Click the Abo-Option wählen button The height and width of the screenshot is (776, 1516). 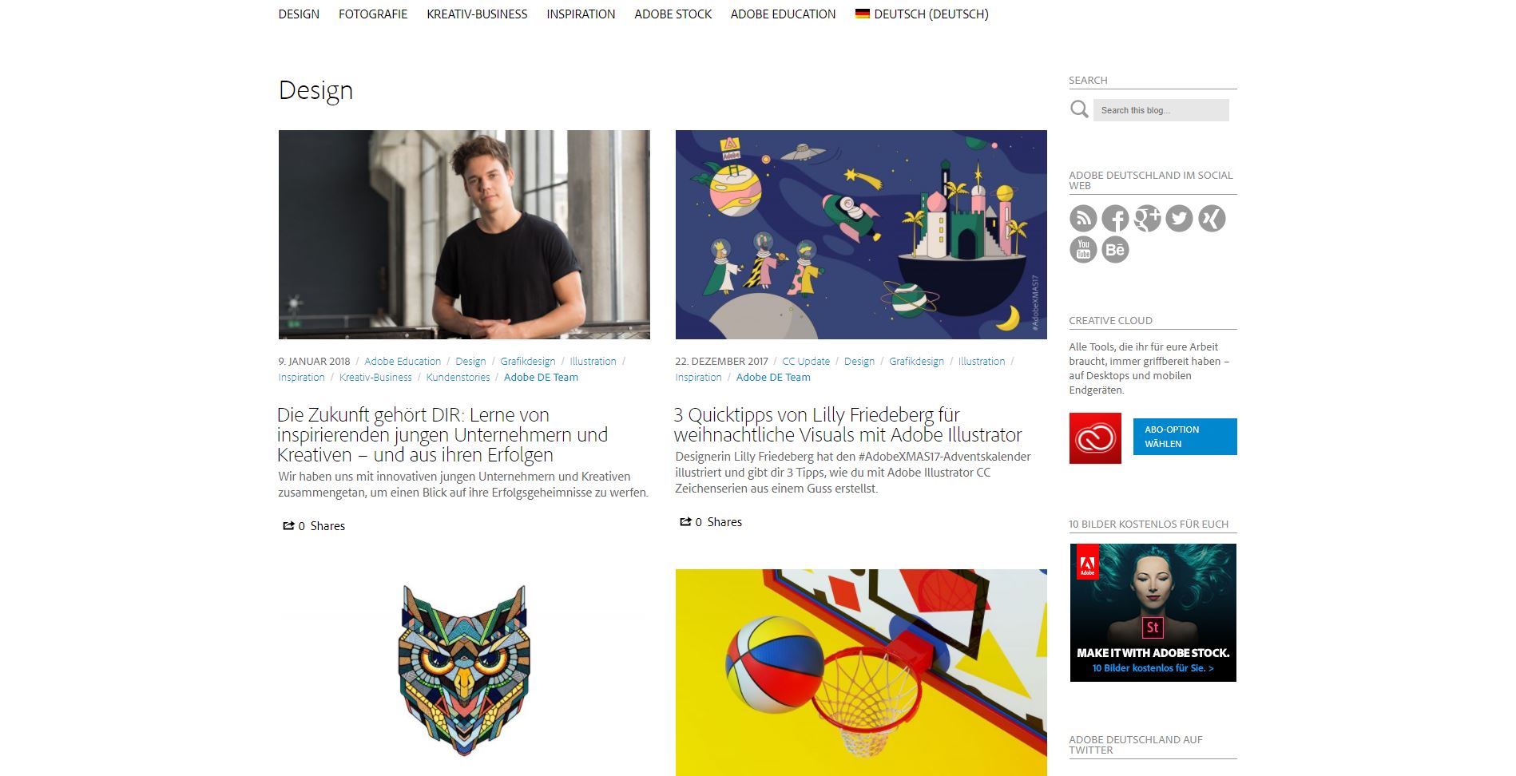point(1185,437)
